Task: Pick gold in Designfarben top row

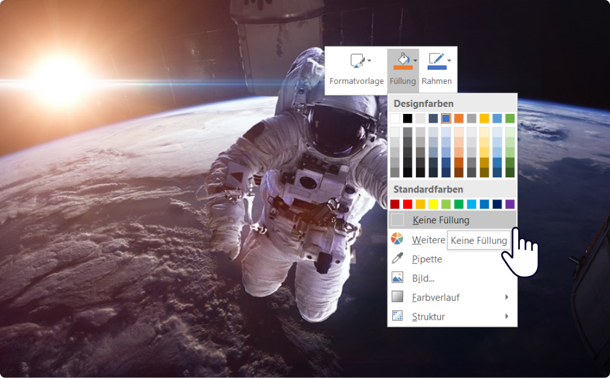Action: (x=485, y=119)
